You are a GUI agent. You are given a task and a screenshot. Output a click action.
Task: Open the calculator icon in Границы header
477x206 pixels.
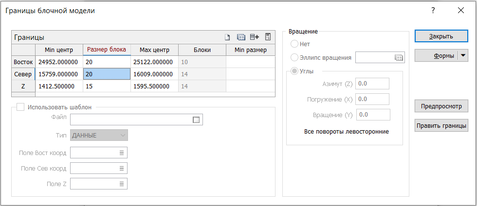(268, 37)
